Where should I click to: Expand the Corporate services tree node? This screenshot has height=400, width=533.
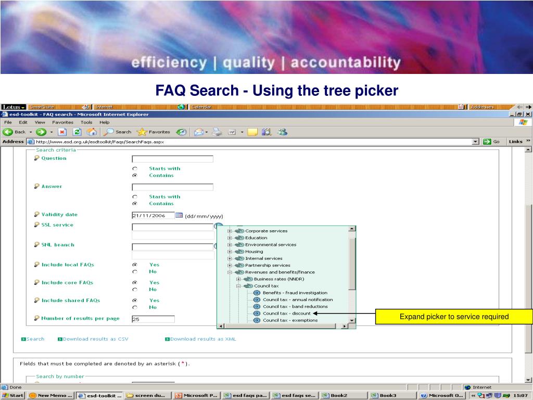[230, 231]
